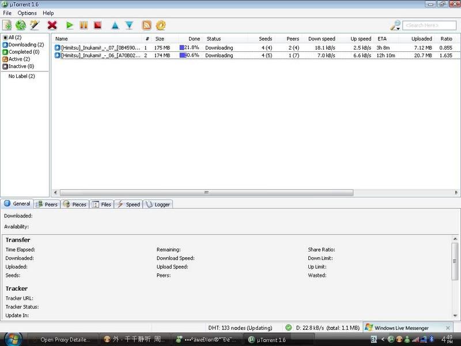Switch to the Speed tab
This screenshot has height=346, width=461.
click(x=128, y=205)
